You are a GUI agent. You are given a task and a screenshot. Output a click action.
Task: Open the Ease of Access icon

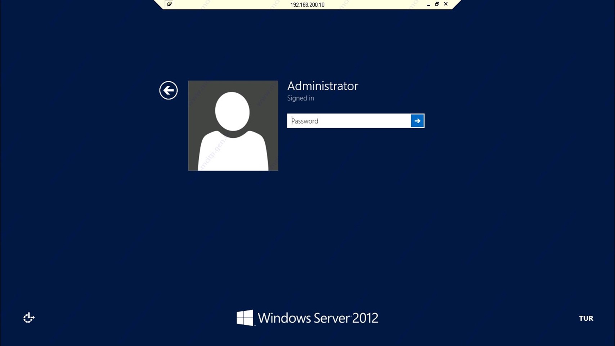tap(29, 318)
